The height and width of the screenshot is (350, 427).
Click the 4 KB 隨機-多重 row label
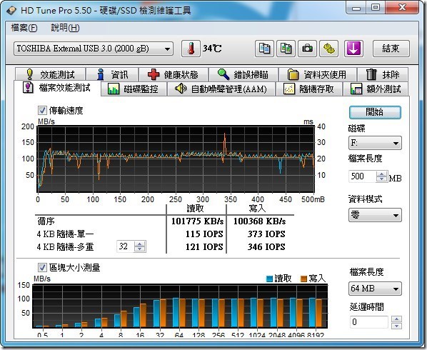click(66, 246)
